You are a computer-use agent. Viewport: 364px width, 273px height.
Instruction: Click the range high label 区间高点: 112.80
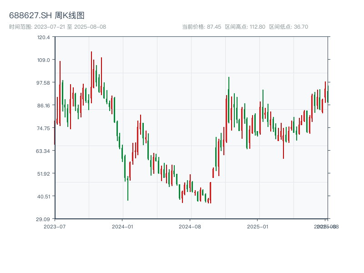coord(245,27)
